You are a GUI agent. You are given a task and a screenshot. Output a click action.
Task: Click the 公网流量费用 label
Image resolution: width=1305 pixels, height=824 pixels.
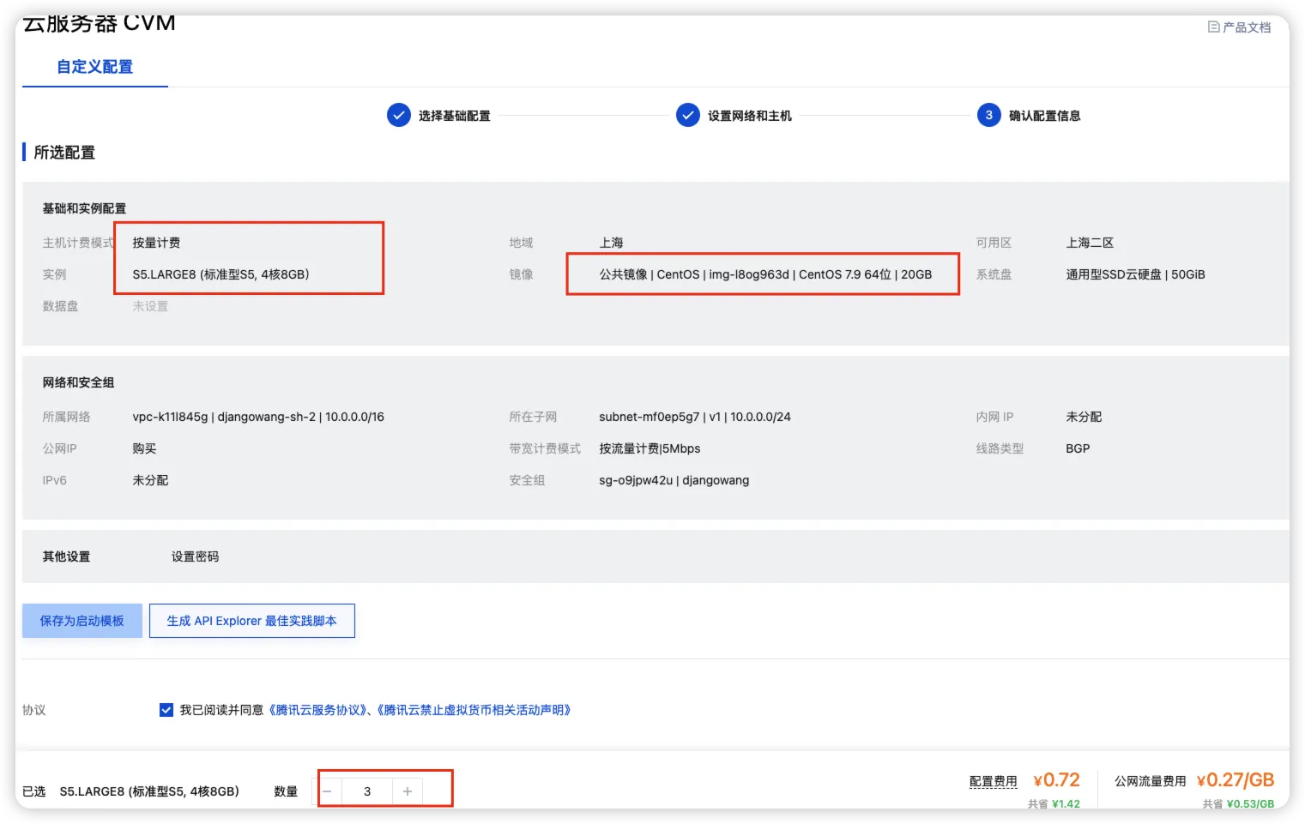[1150, 781]
